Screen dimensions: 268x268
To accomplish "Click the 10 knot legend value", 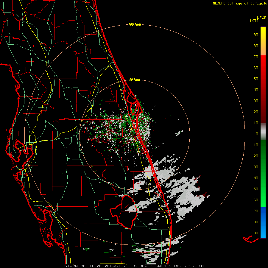I will click(256, 123).
